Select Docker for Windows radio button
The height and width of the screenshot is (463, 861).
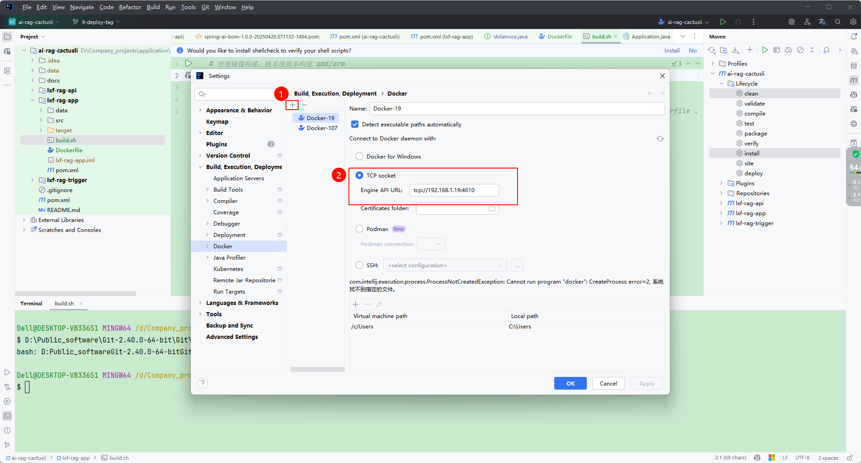tap(359, 156)
